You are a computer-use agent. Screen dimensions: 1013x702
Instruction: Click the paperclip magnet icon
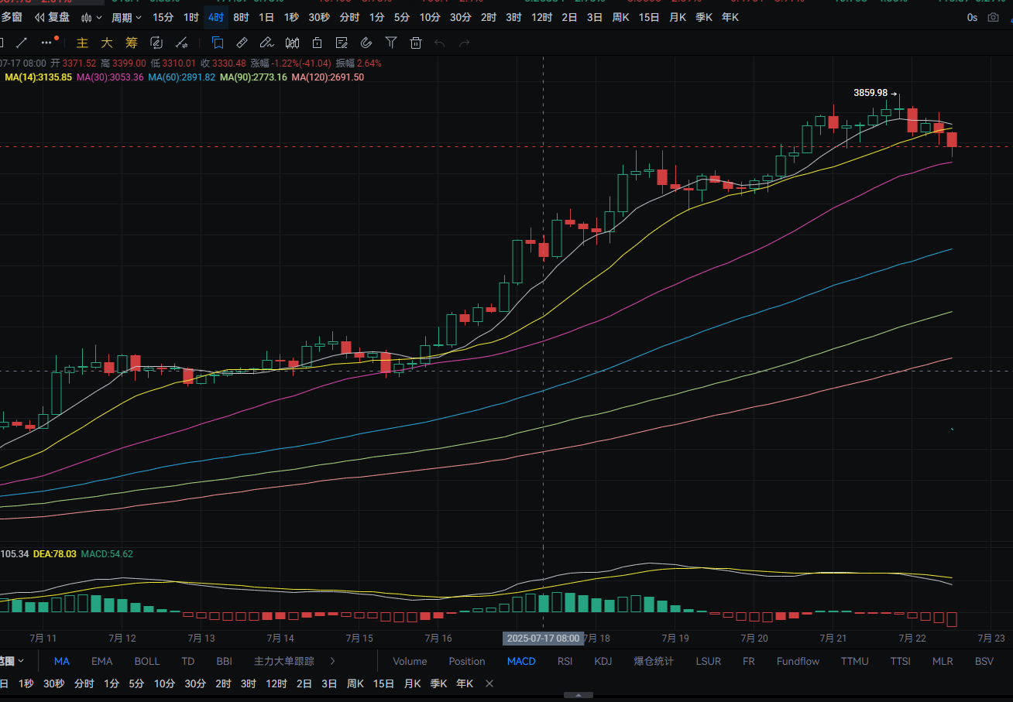coord(366,43)
